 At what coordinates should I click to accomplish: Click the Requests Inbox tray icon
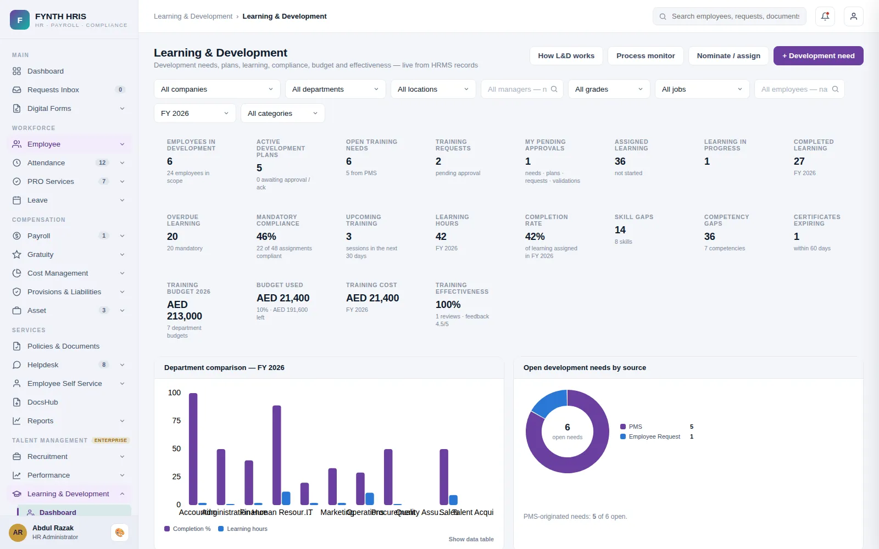pos(17,90)
